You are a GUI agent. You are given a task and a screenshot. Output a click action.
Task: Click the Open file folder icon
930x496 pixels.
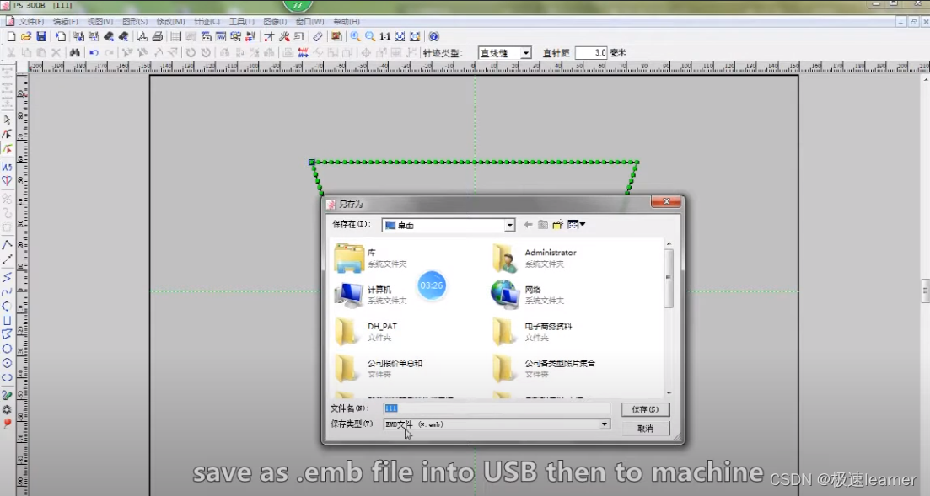click(x=26, y=37)
